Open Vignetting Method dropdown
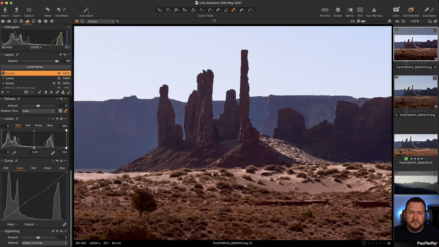 pyautogui.click(x=45, y=243)
